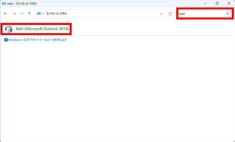
Task: Click the blue help question mark icon
Action: [6, 40]
